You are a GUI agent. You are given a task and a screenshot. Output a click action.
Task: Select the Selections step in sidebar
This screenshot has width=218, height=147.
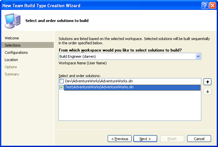[x=13, y=45]
